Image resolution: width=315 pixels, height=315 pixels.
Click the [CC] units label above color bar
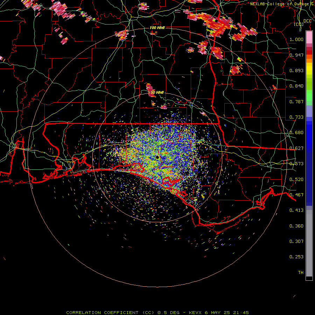coord(299,24)
